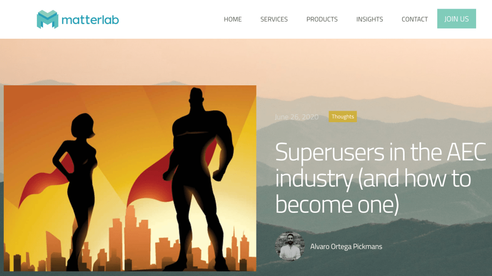The height and width of the screenshot is (276, 492).
Task: Open author name Alvaro Ortega Pickmans
Action: (x=346, y=246)
